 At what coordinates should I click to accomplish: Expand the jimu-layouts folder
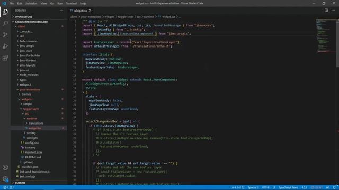[x=39, y=65]
